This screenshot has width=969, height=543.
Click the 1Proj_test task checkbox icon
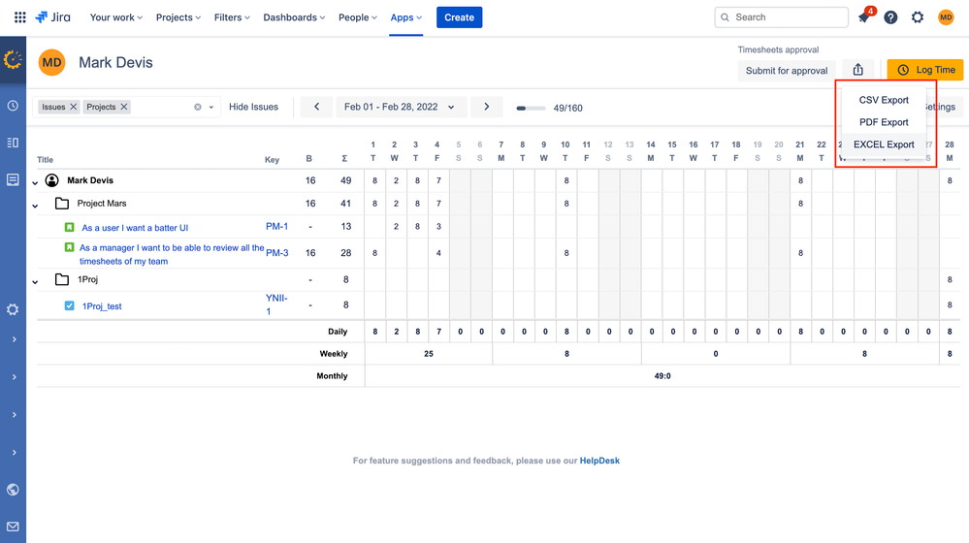(69, 305)
